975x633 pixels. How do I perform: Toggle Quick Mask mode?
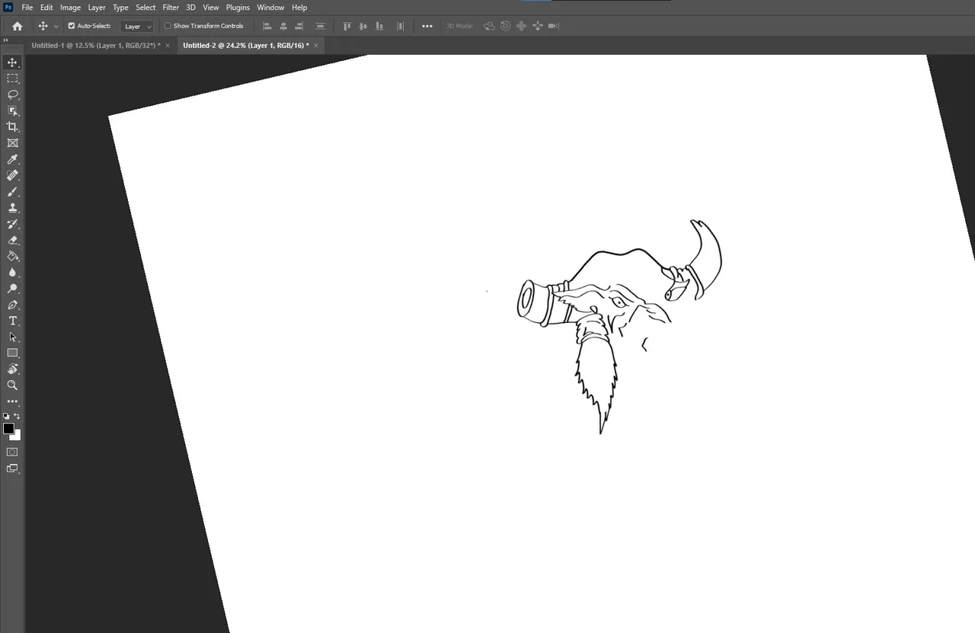(12, 452)
